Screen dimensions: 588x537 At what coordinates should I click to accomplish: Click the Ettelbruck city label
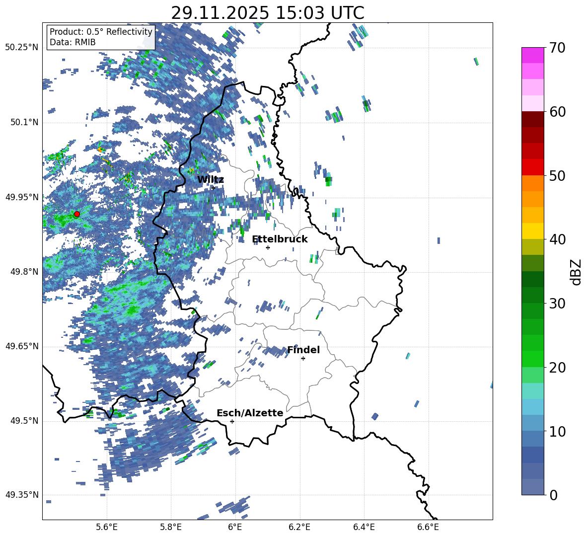(x=280, y=239)
